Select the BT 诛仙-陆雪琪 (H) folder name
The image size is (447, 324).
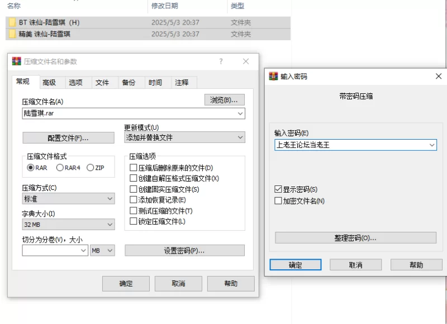click(x=49, y=22)
